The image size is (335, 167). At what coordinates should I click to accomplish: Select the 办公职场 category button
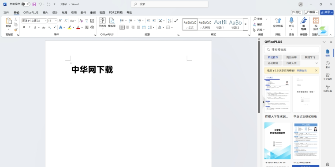[x=273, y=63]
